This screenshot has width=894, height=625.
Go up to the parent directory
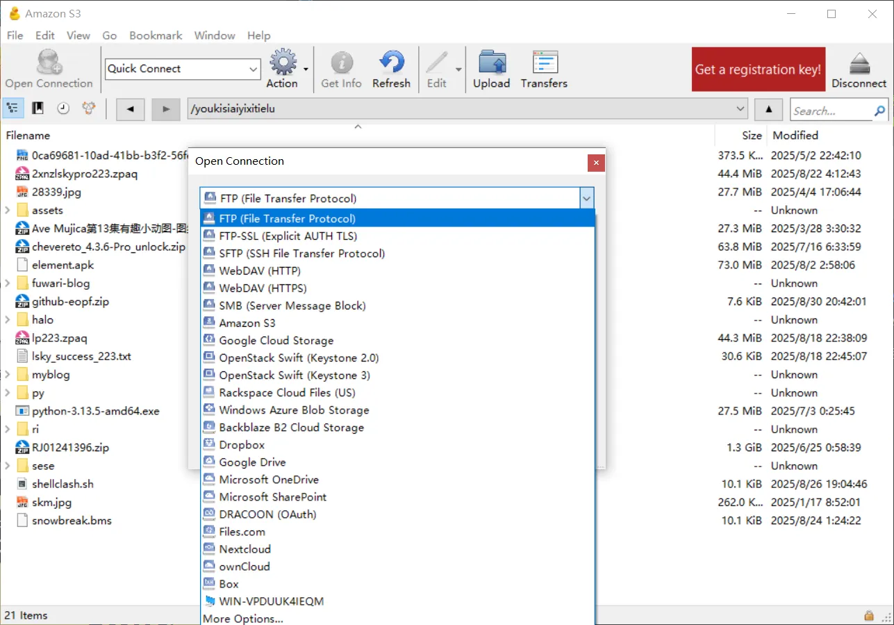point(768,109)
